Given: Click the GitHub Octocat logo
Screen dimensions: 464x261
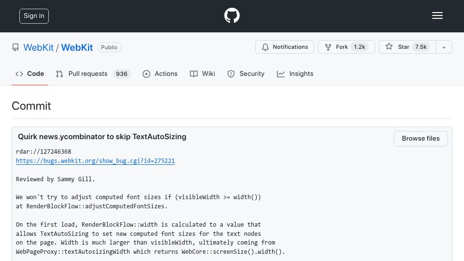Looking at the screenshot, I should point(232,15).
